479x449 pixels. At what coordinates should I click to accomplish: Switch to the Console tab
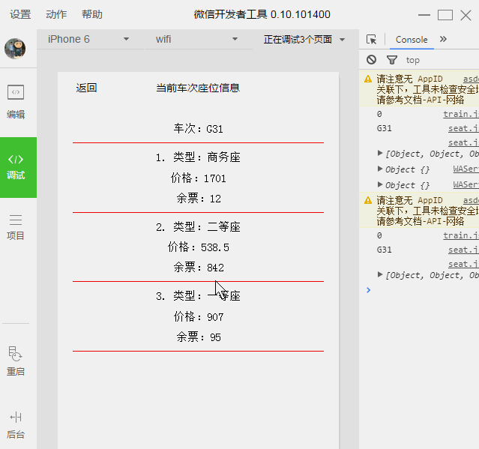pos(412,40)
